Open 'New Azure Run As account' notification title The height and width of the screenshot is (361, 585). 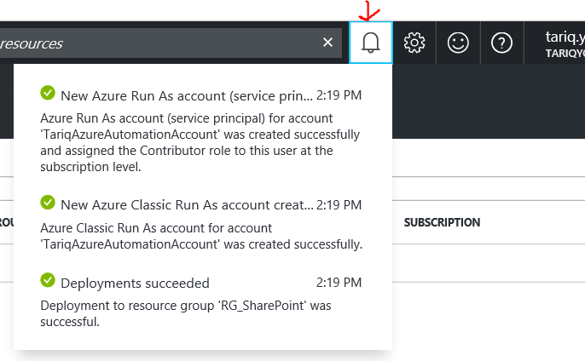pos(187,95)
